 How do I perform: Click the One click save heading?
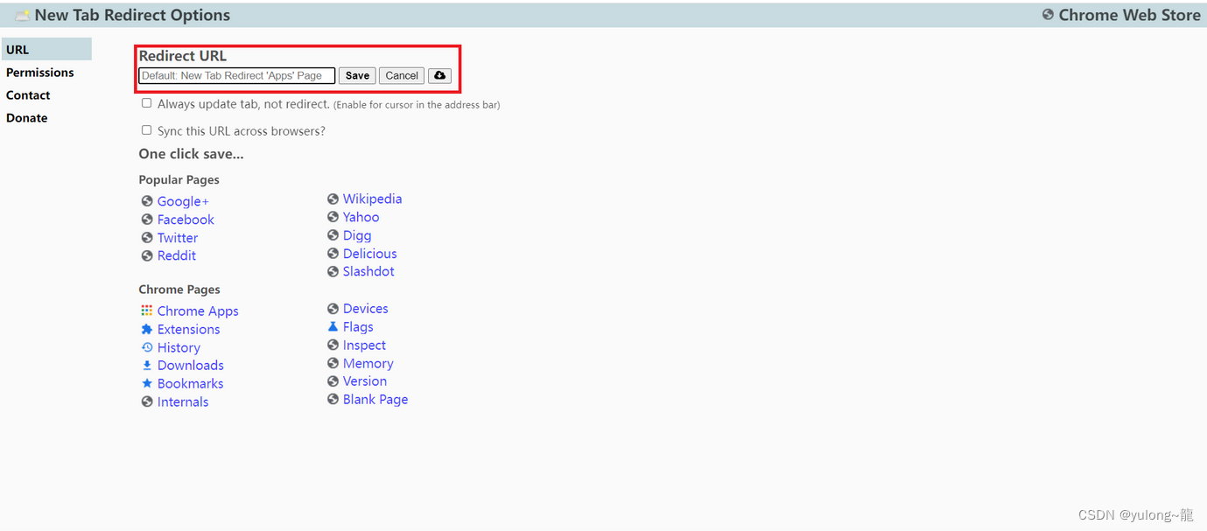point(191,154)
